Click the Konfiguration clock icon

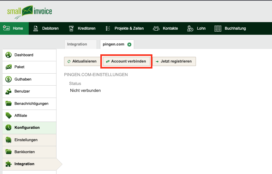point(8,128)
